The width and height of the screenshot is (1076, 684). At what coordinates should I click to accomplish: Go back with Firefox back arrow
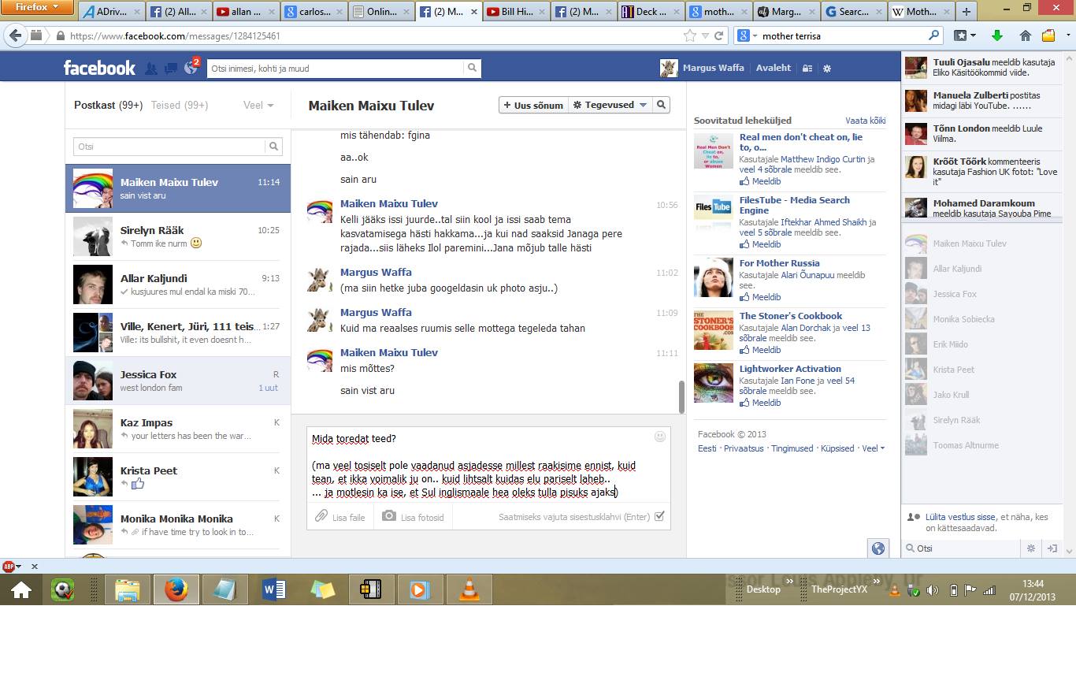[15, 35]
